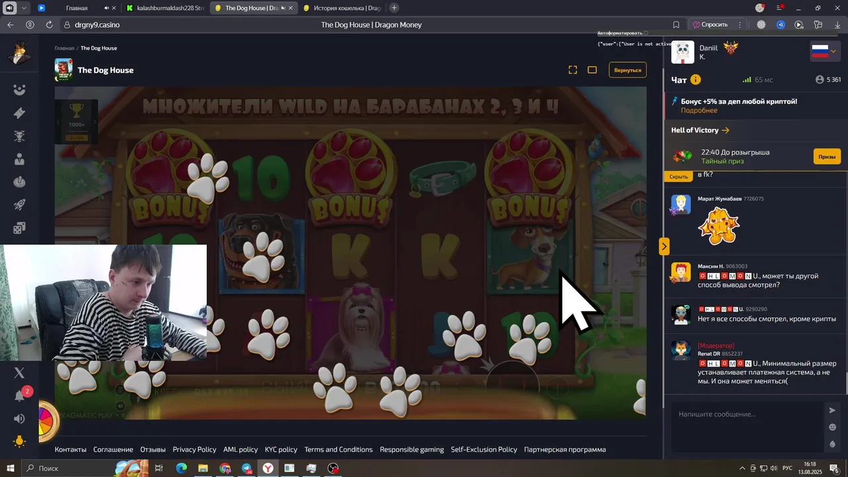Click the moderator Renat DR's avatar

681,350
